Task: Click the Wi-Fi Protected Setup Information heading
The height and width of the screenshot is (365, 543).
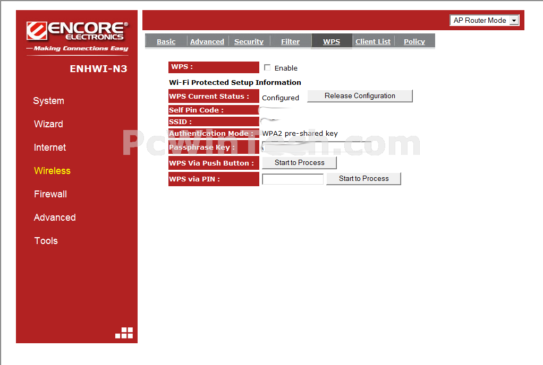Action: click(x=235, y=82)
